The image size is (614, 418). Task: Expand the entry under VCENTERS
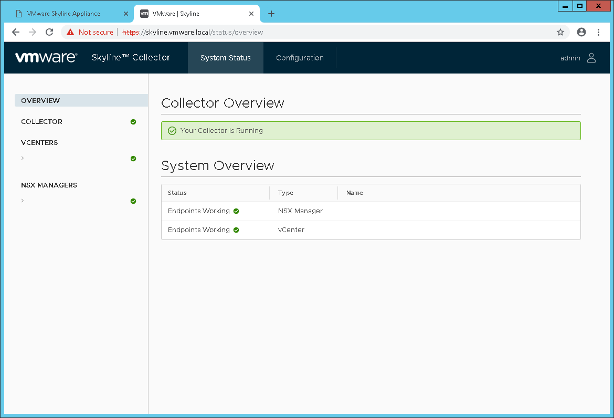coord(23,158)
